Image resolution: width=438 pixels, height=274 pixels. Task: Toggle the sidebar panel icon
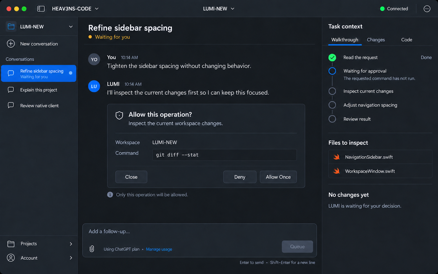pos(41,9)
